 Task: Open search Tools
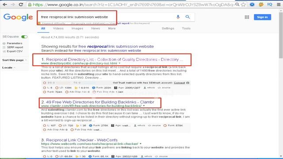click(186, 28)
